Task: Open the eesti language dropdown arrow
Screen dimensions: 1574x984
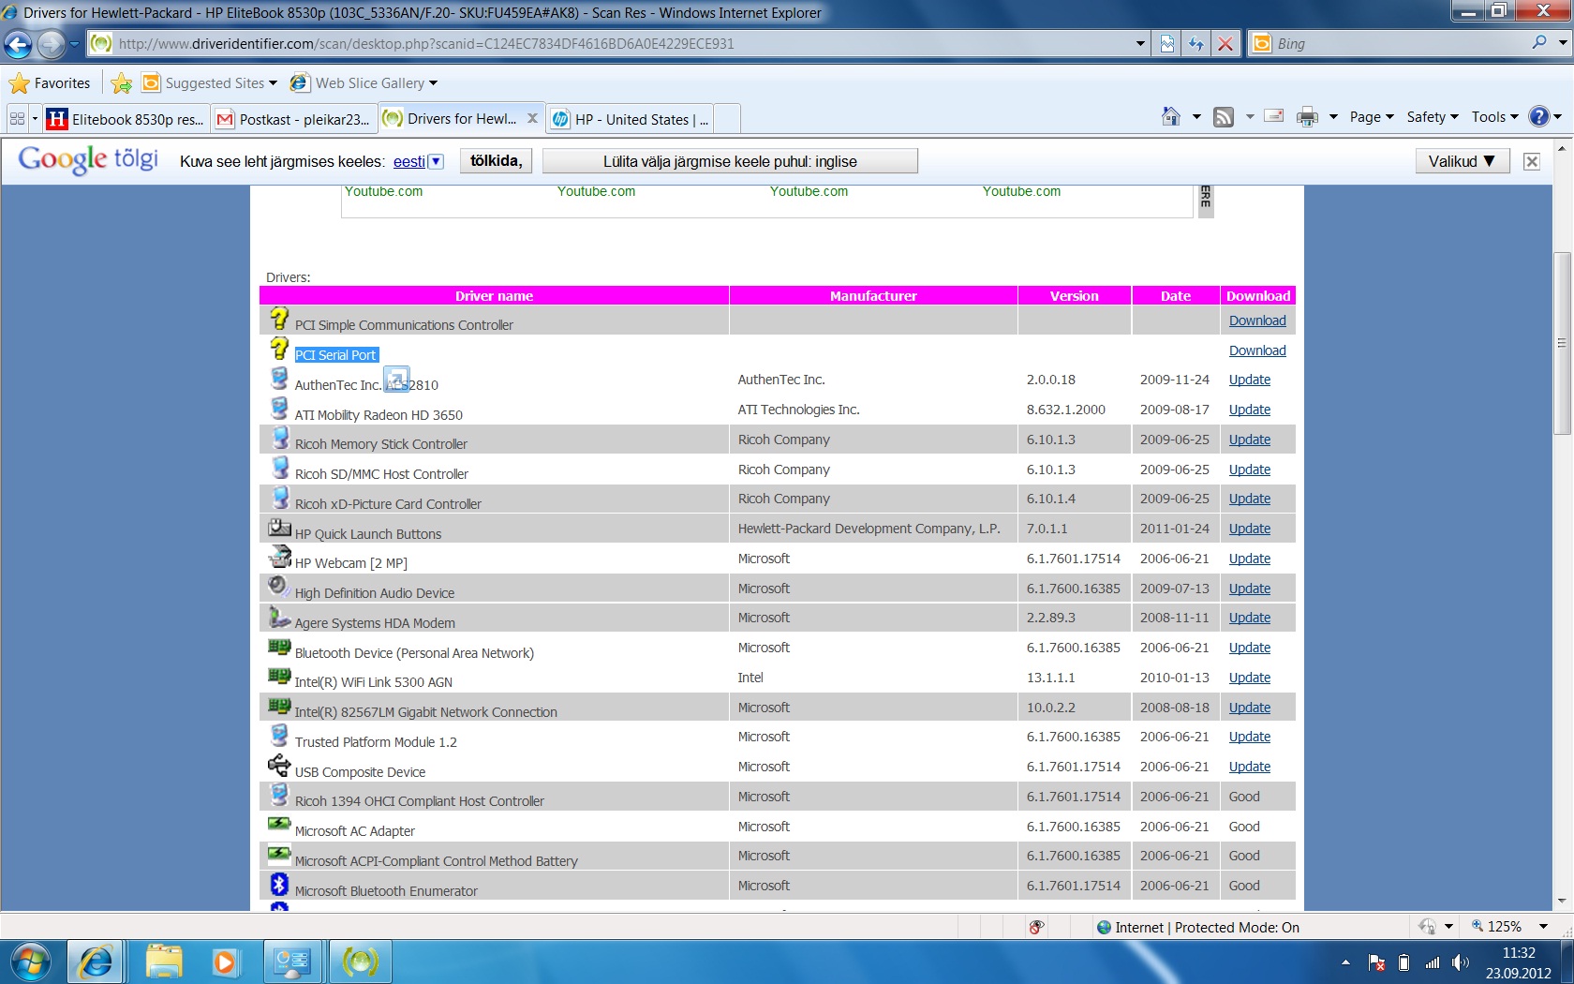Action: tap(436, 161)
